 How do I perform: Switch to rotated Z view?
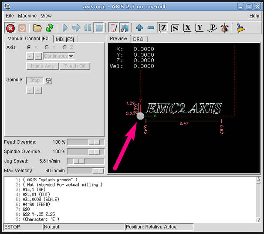(x=175, y=28)
